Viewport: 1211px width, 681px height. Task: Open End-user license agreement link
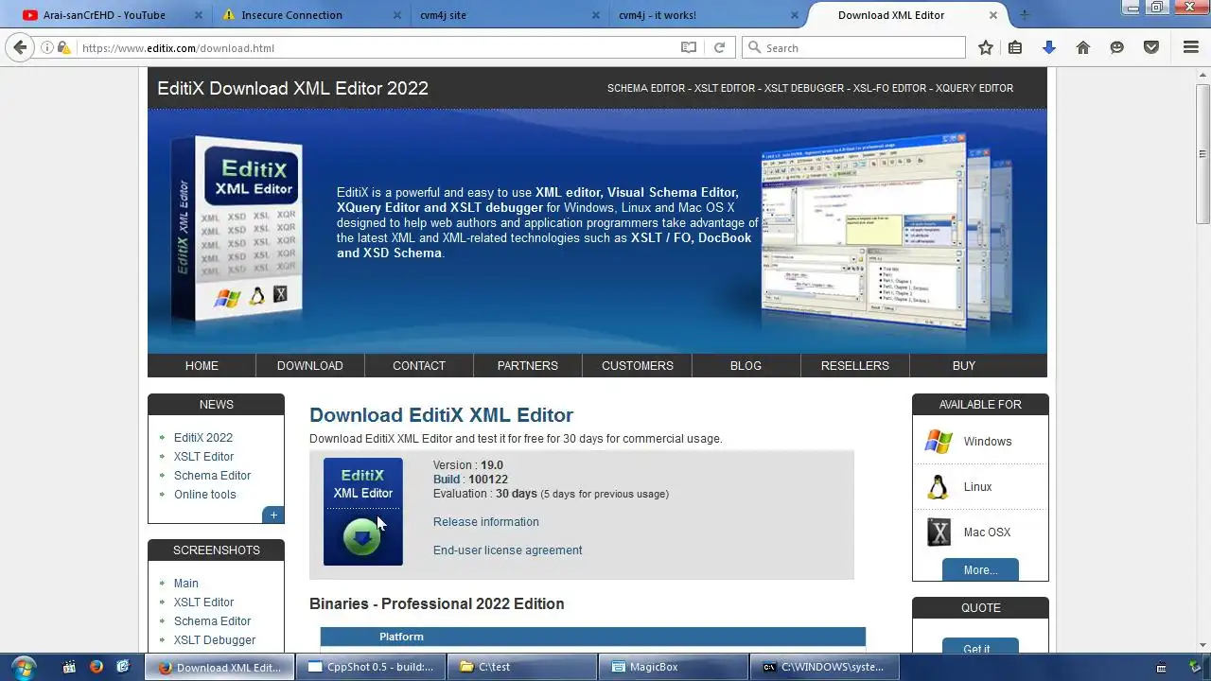(508, 550)
